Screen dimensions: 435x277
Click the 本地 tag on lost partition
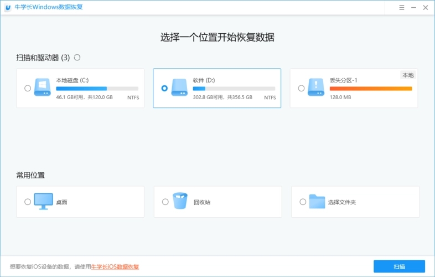407,75
